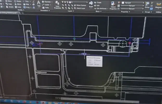Click Make Current layer button

tap(80, 5)
